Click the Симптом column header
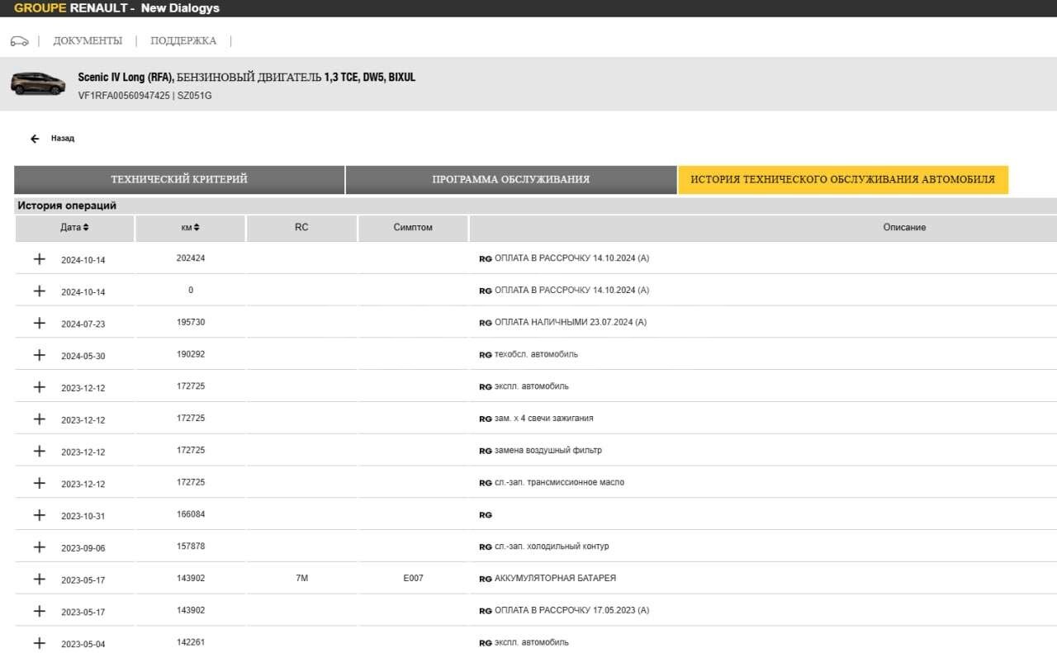The image size is (1057, 653). pyautogui.click(x=413, y=228)
